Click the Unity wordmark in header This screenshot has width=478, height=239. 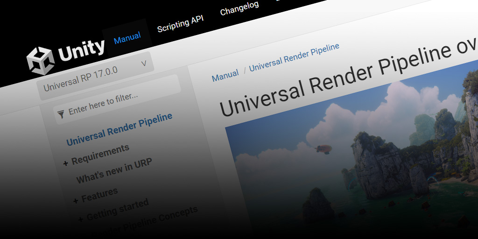[81, 49]
